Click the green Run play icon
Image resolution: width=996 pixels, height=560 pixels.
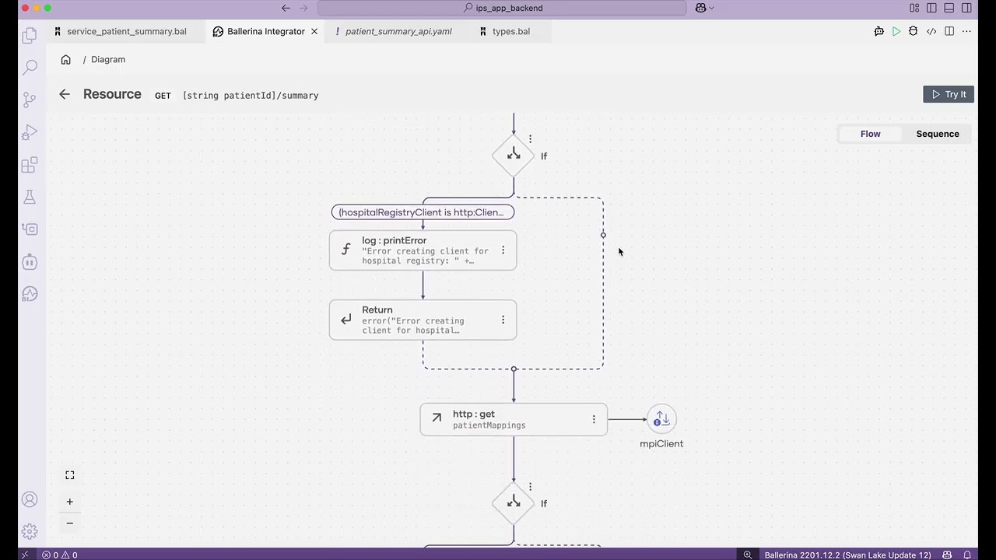(x=896, y=31)
